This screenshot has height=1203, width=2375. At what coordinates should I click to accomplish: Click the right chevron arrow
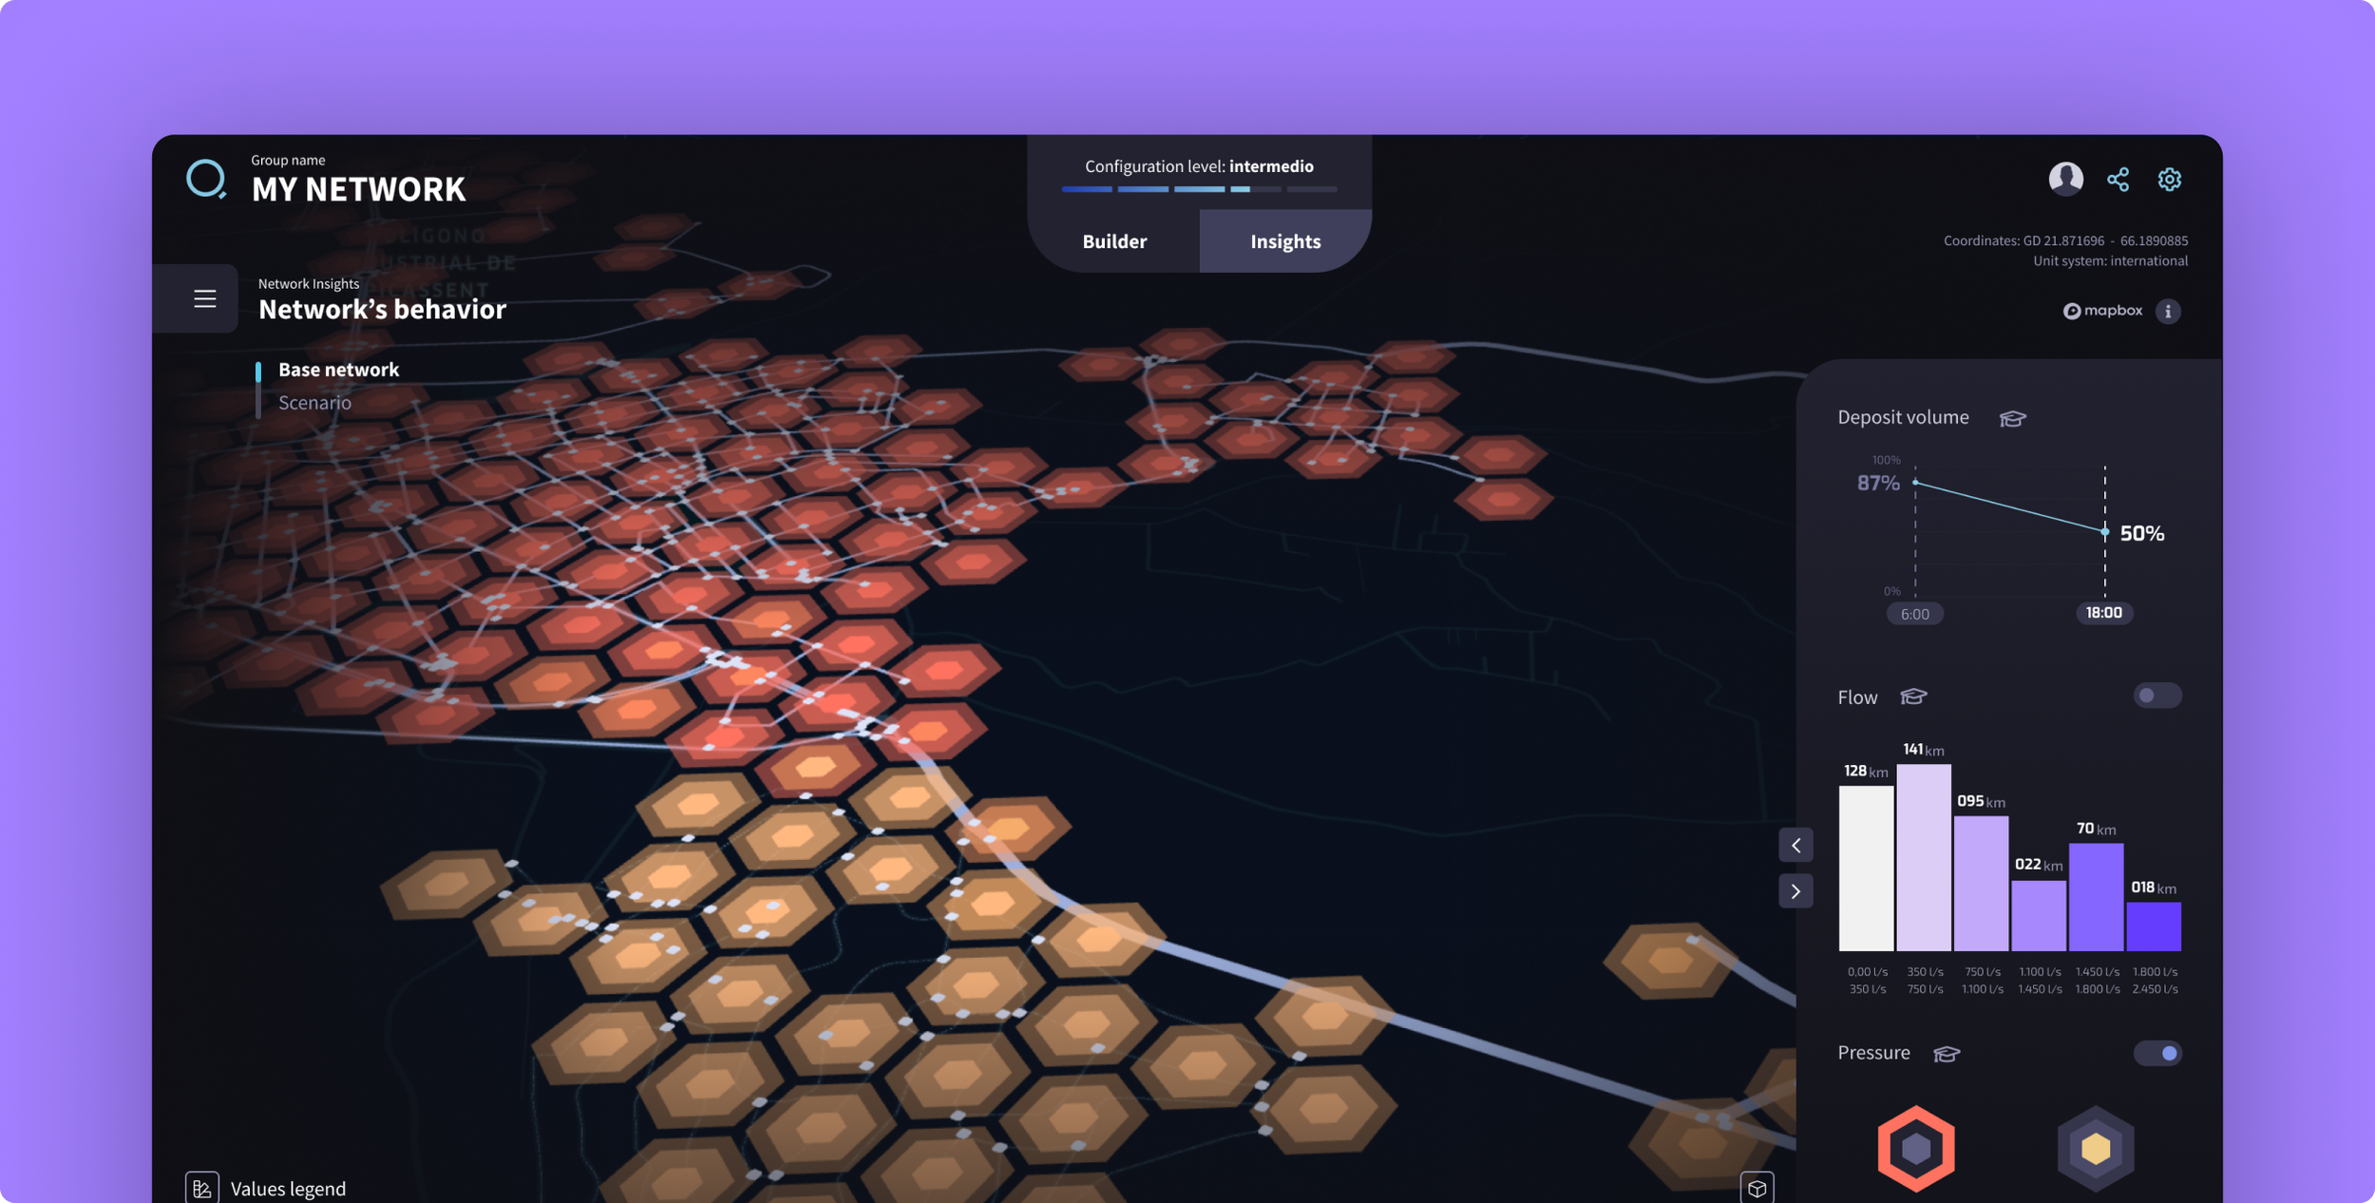point(1795,891)
